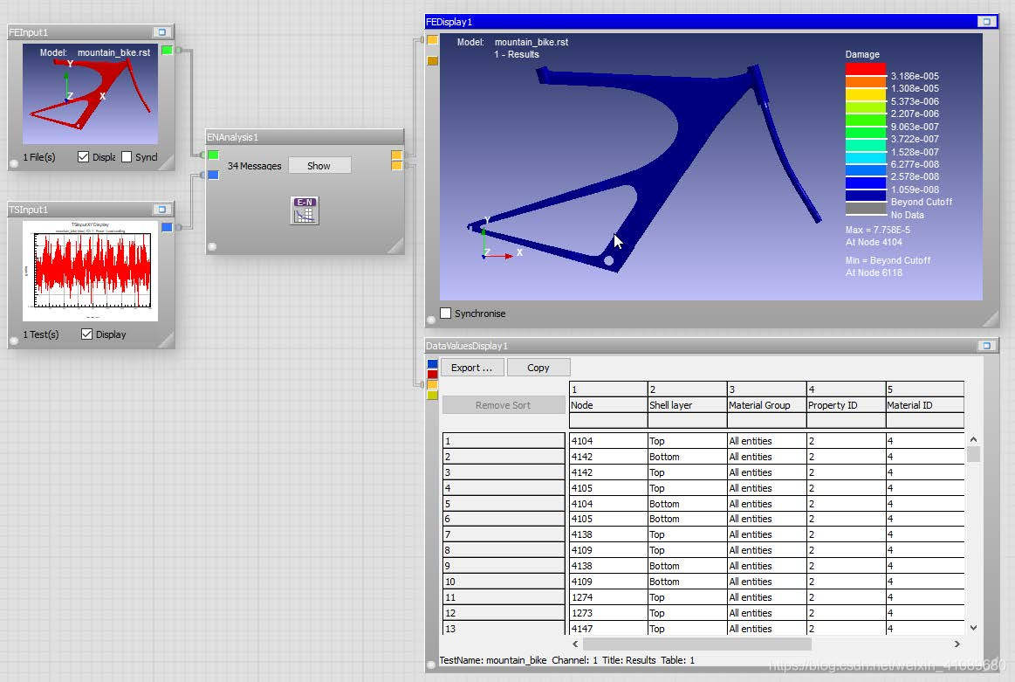Click the down arrow of the table scrollbar
The width and height of the screenshot is (1015, 682).
pyautogui.click(x=973, y=627)
